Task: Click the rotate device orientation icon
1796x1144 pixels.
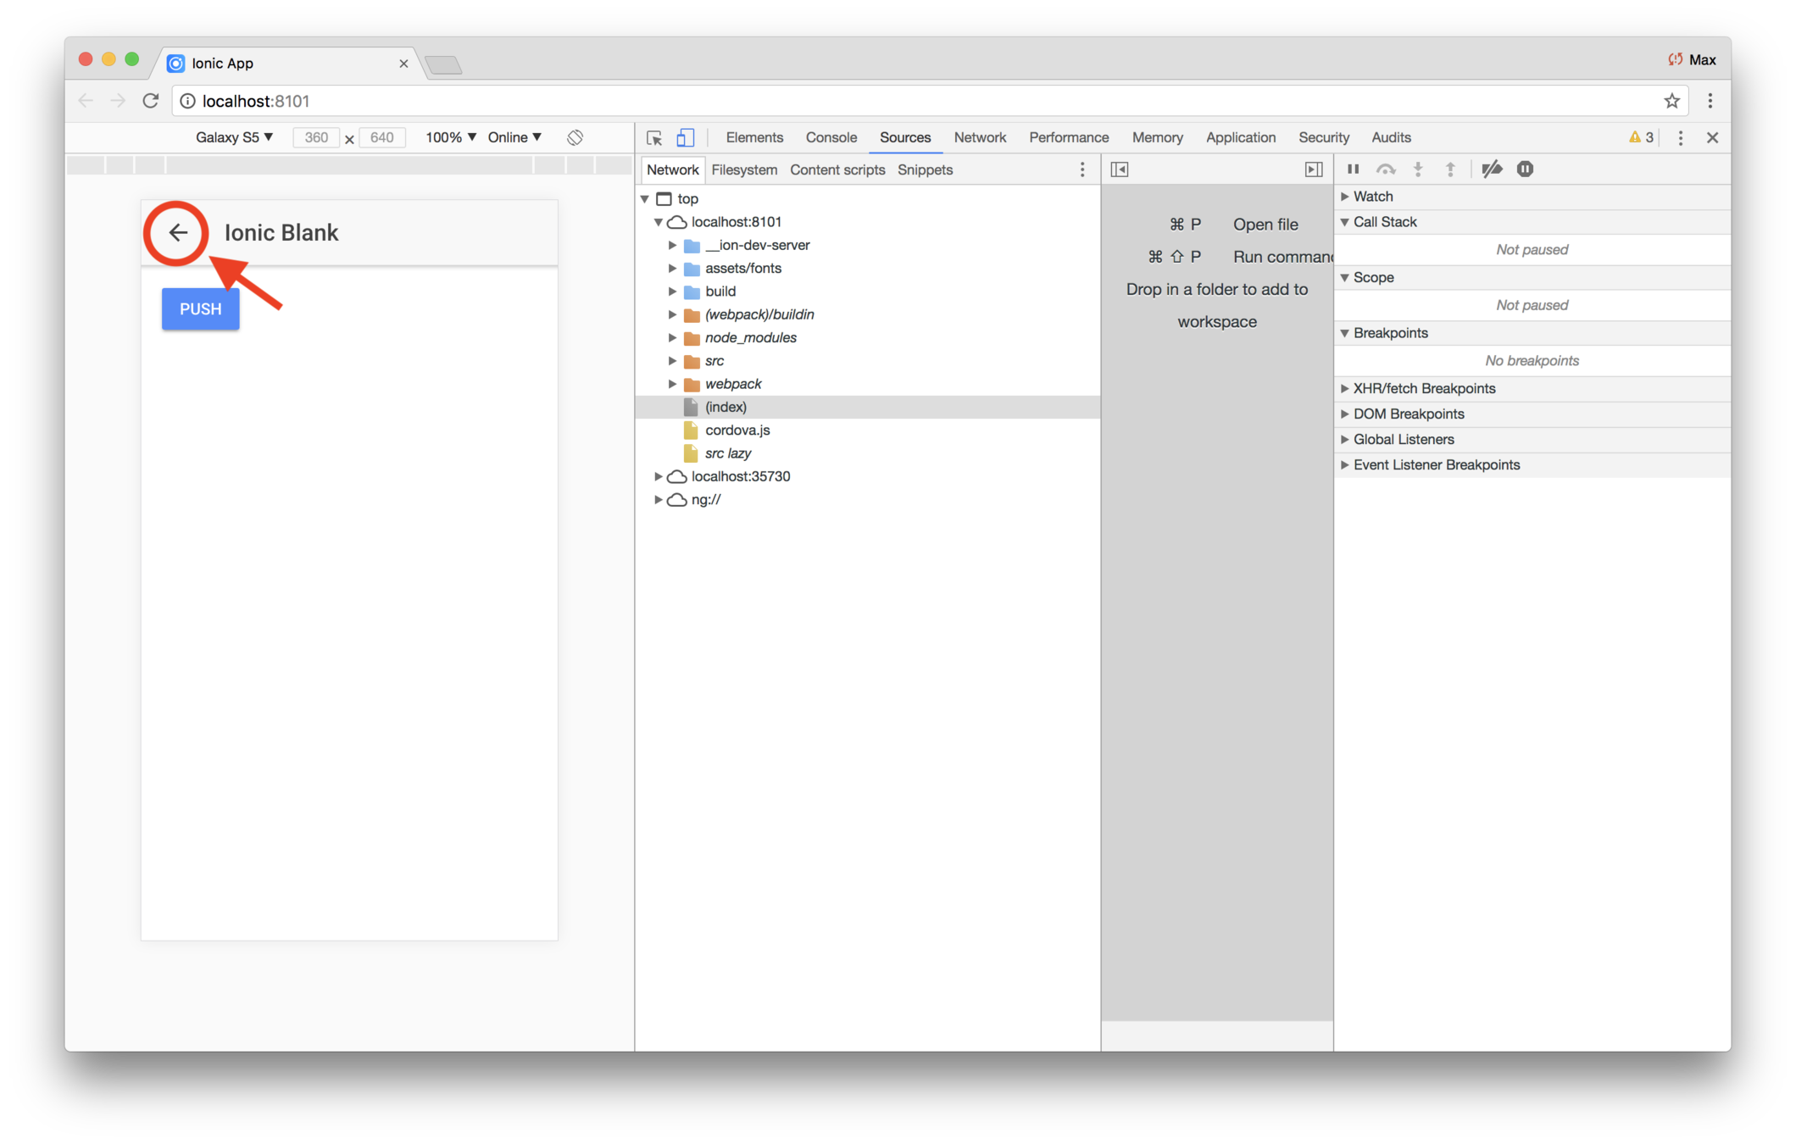Action: [575, 137]
